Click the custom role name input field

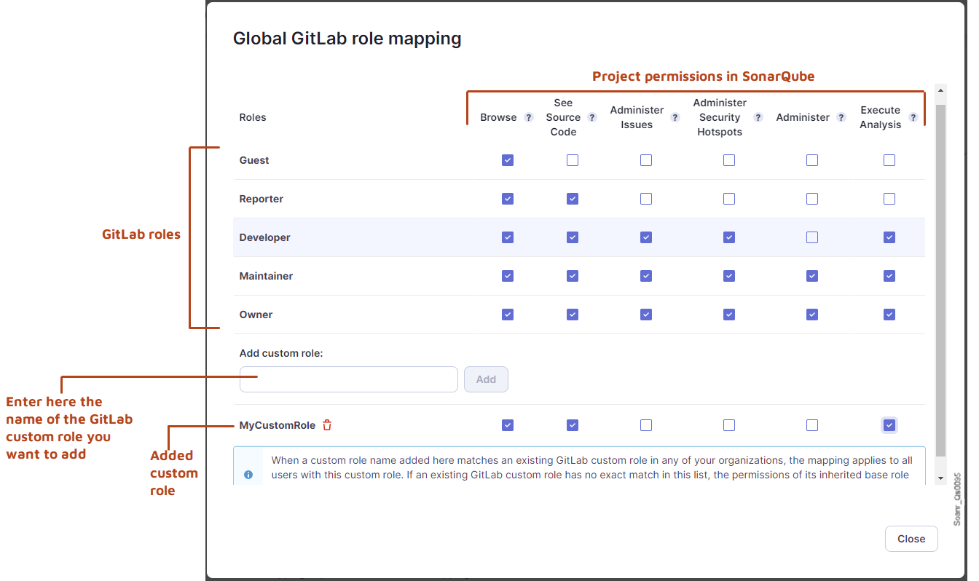click(x=348, y=379)
